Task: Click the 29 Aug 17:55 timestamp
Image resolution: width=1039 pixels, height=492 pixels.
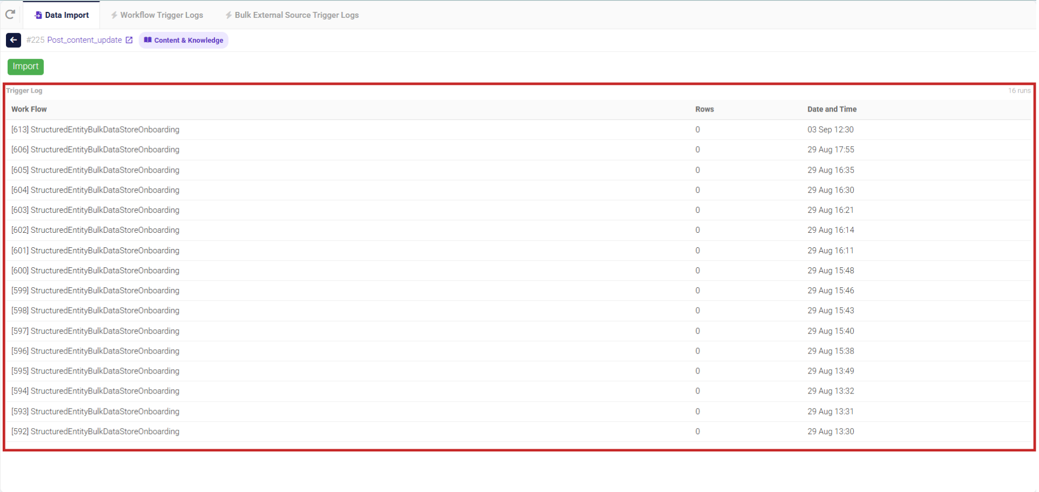Action: click(x=831, y=150)
